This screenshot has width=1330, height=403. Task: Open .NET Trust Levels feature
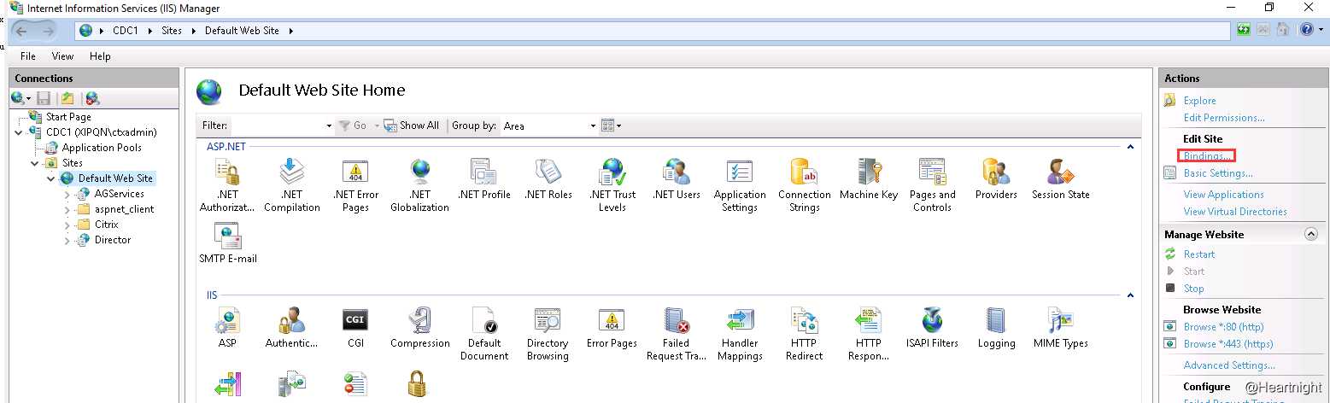pos(612,185)
